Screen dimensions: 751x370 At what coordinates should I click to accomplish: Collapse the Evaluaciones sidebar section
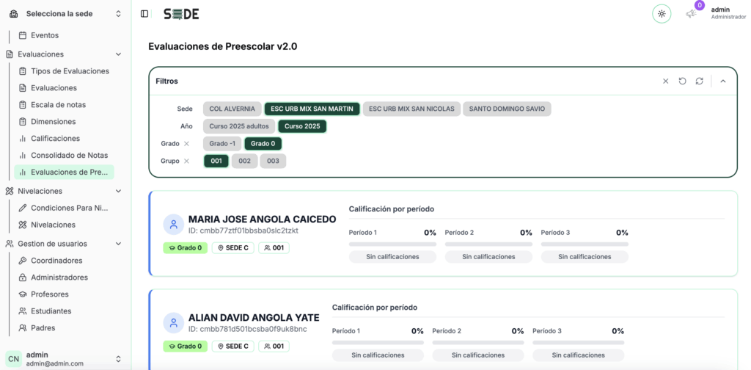click(118, 54)
